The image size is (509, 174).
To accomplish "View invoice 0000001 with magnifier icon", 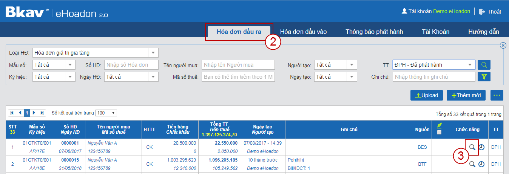I will [472, 147].
